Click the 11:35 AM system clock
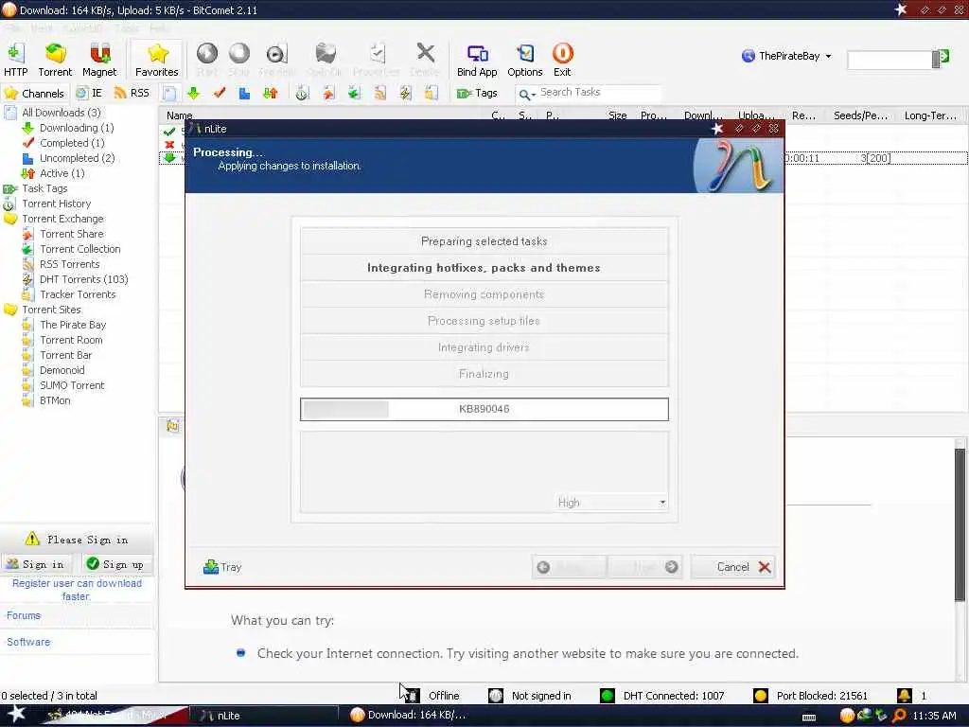The height and width of the screenshot is (727, 969). (934, 716)
